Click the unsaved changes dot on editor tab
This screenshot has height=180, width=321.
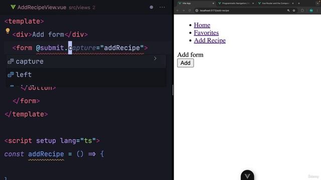click(x=151, y=7)
